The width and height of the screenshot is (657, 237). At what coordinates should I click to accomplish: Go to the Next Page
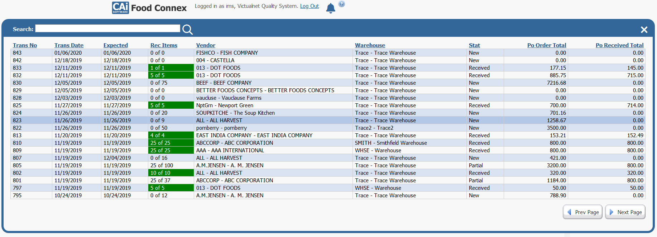point(625,212)
